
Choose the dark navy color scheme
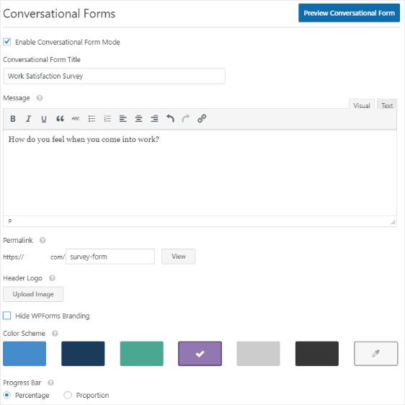[x=83, y=354]
